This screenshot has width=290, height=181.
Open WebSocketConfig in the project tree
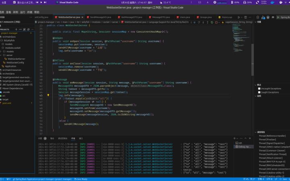[15, 63]
